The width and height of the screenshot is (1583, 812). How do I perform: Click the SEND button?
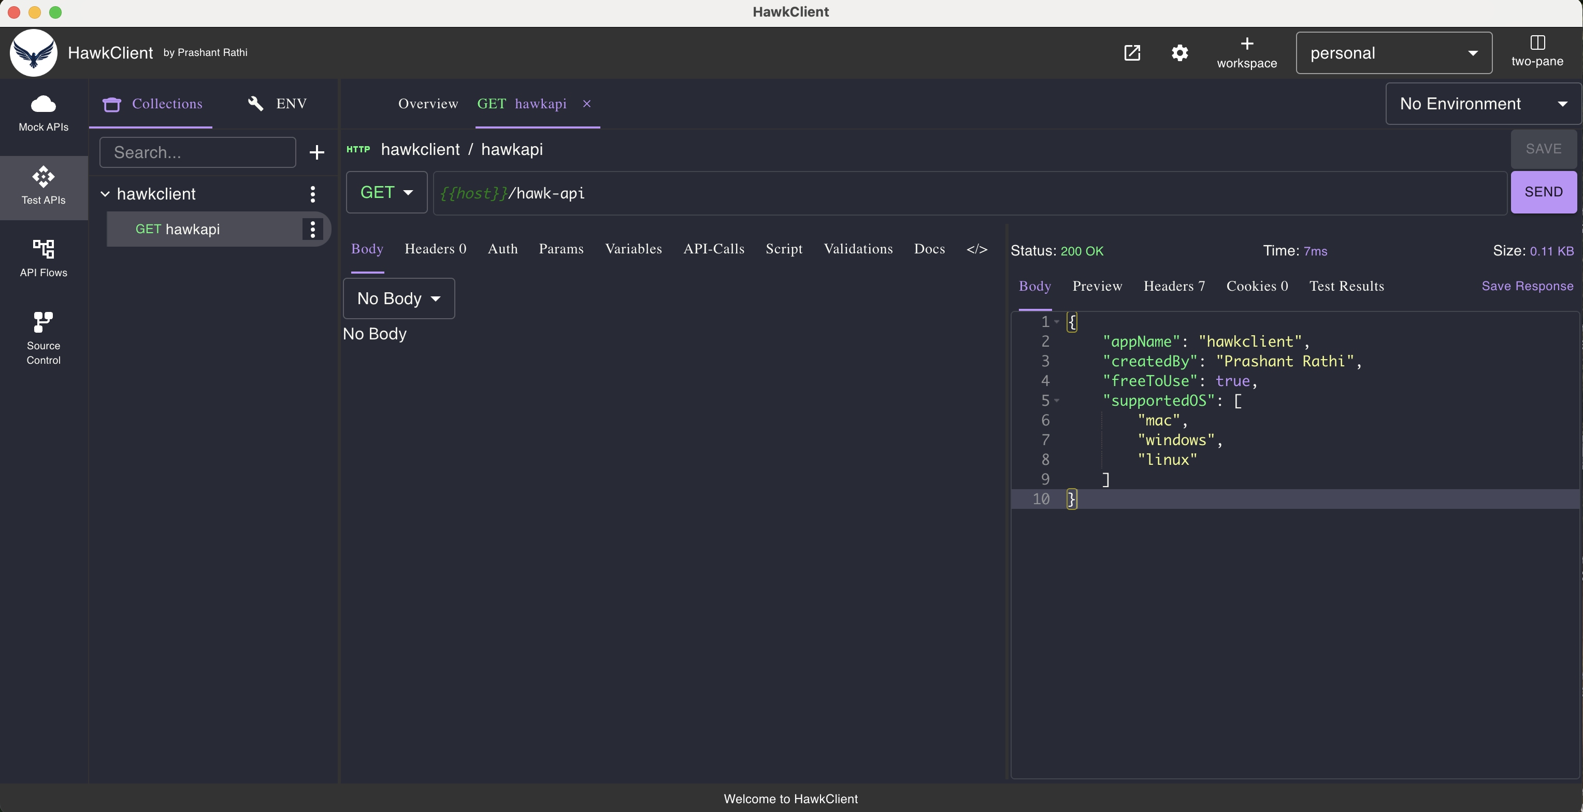click(1543, 192)
